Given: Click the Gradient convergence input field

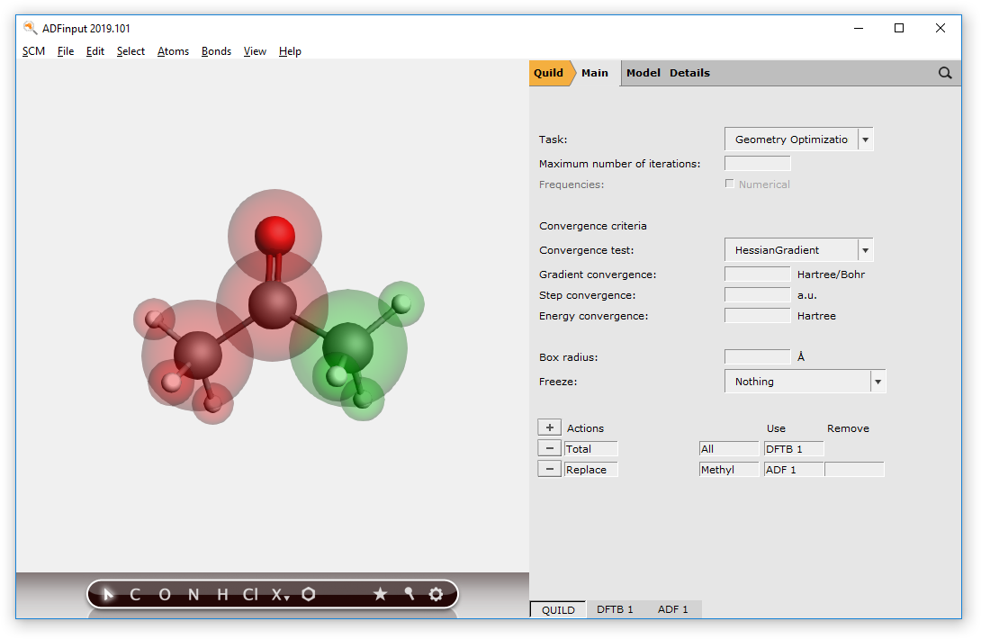Looking at the screenshot, I should tap(757, 274).
